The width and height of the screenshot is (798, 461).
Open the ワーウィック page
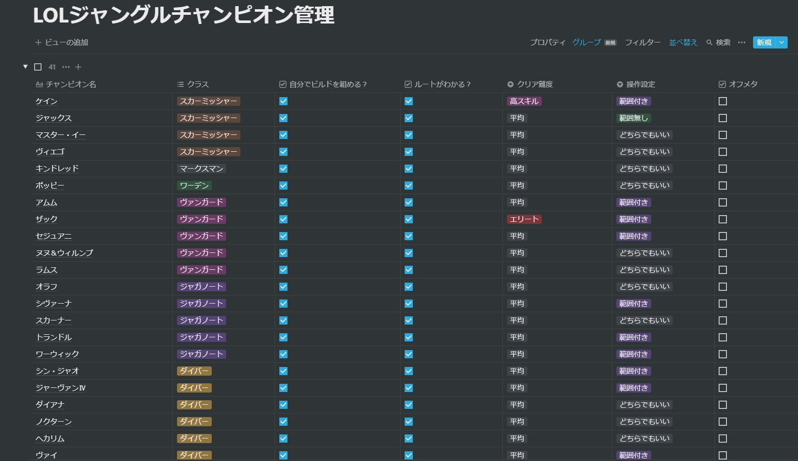click(x=57, y=354)
